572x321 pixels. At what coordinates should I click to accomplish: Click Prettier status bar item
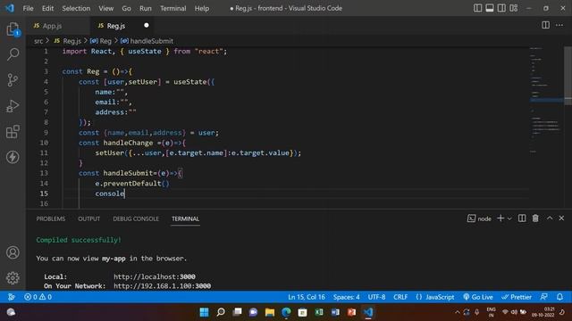(x=517, y=297)
